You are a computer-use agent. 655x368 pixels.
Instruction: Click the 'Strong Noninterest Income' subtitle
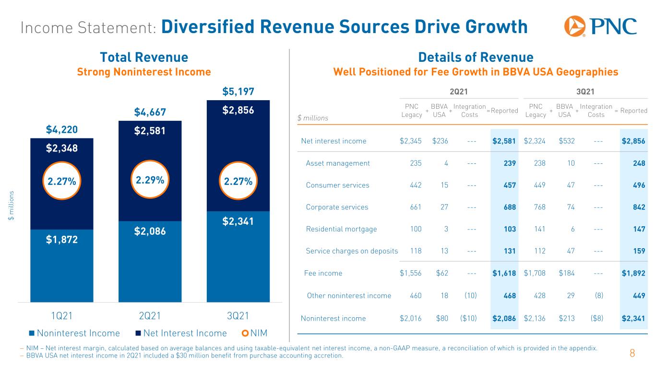pyautogui.click(x=144, y=72)
